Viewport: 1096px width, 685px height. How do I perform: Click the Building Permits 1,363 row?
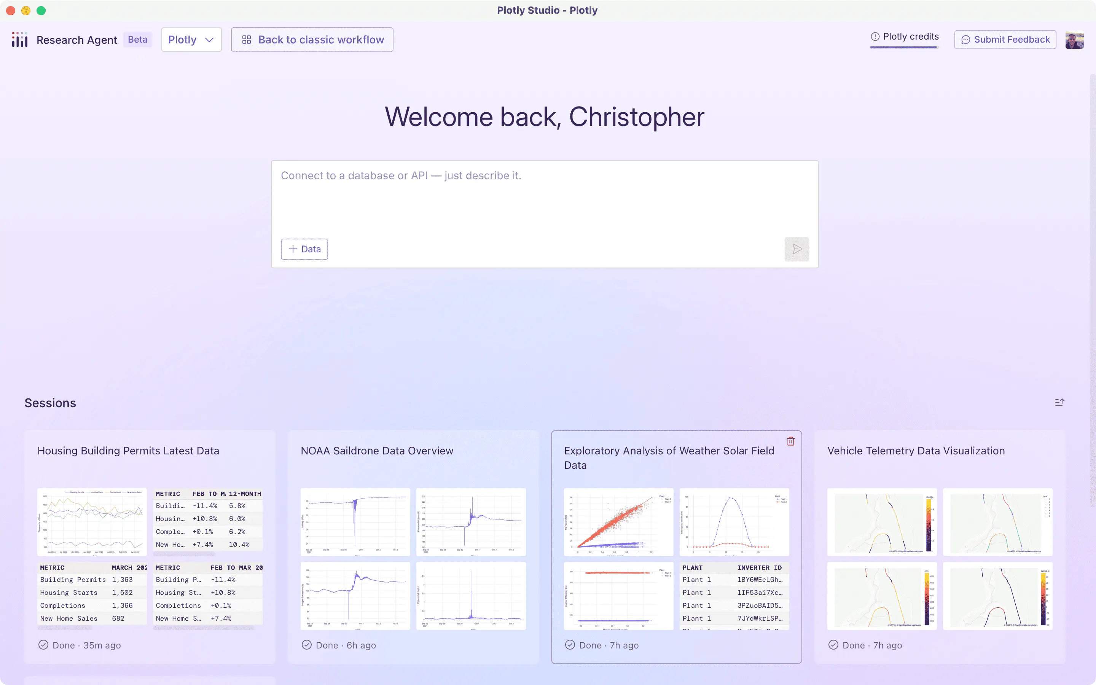coord(92,580)
